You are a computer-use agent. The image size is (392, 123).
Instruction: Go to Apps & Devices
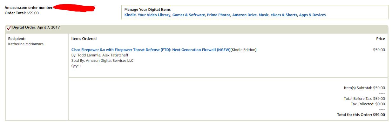pos(312,15)
